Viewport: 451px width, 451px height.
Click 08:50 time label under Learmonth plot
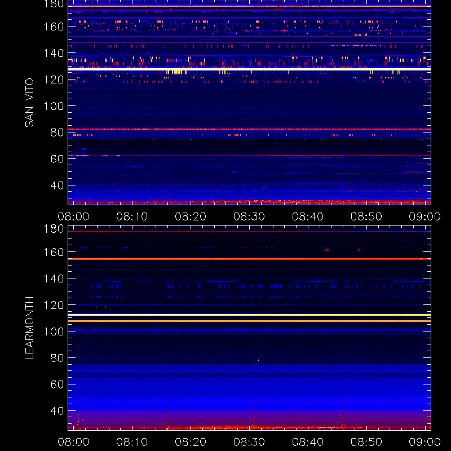[366, 442]
